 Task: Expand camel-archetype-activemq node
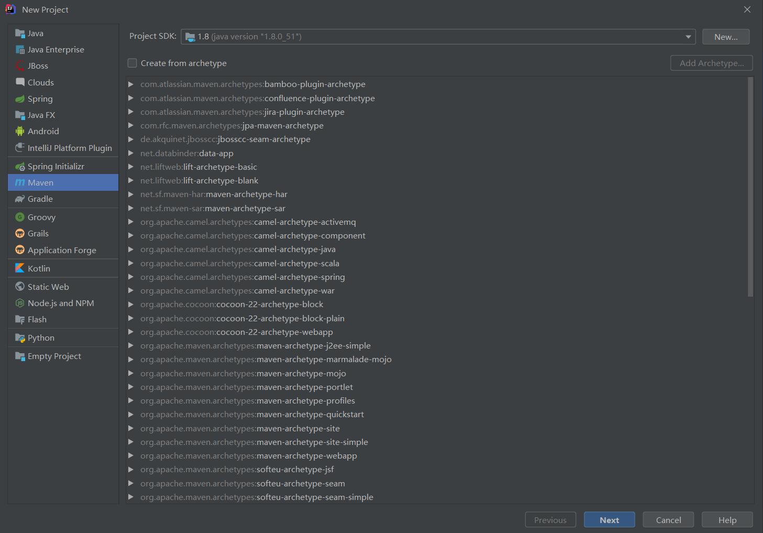(131, 222)
